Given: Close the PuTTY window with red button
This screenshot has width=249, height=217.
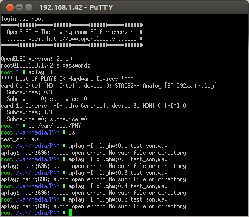Looking at the screenshot, I should click(10, 8).
